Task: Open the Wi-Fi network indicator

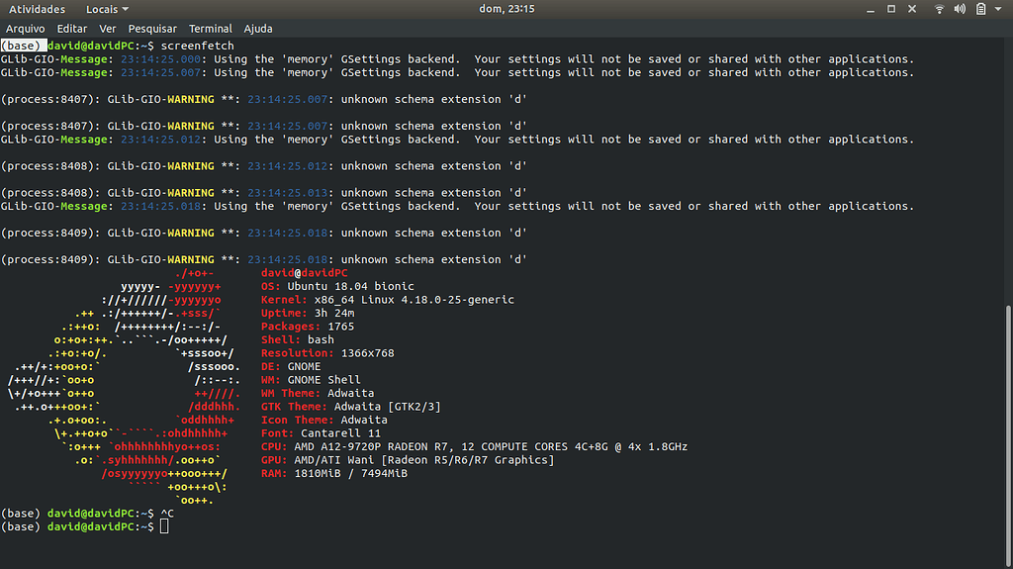Action: [x=940, y=9]
